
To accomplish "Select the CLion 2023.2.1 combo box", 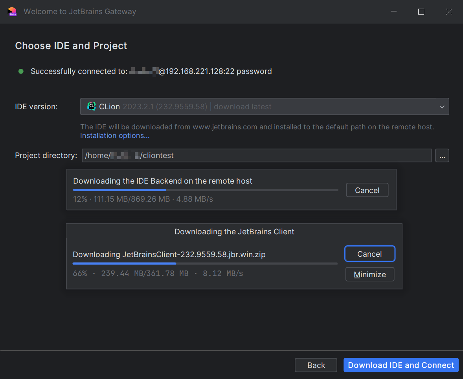I will (259, 107).
